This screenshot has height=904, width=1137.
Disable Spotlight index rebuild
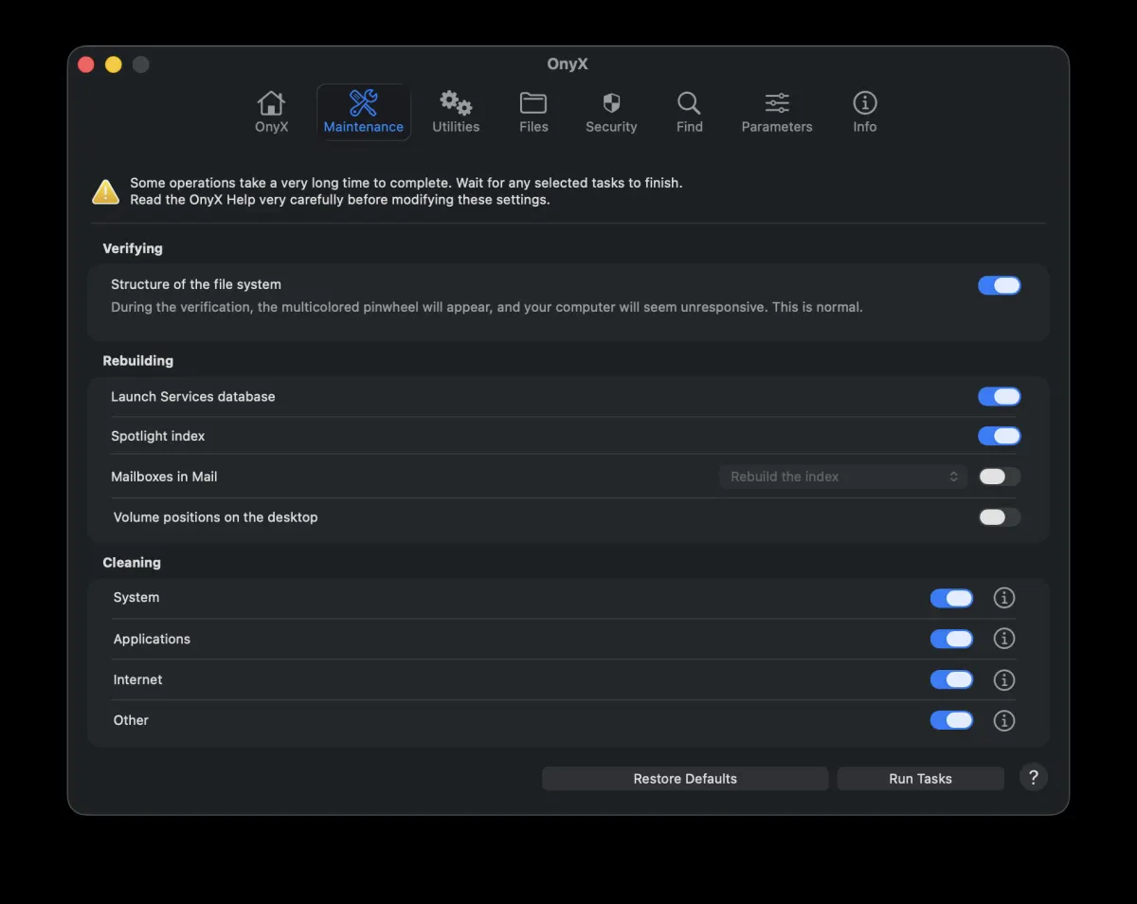pyautogui.click(x=1000, y=436)
